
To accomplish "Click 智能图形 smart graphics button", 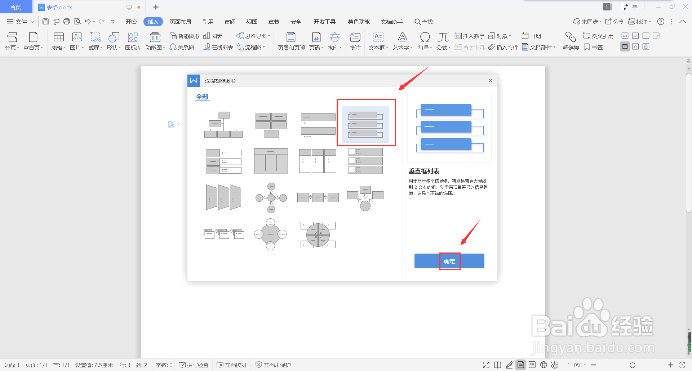I will point(185,36).
